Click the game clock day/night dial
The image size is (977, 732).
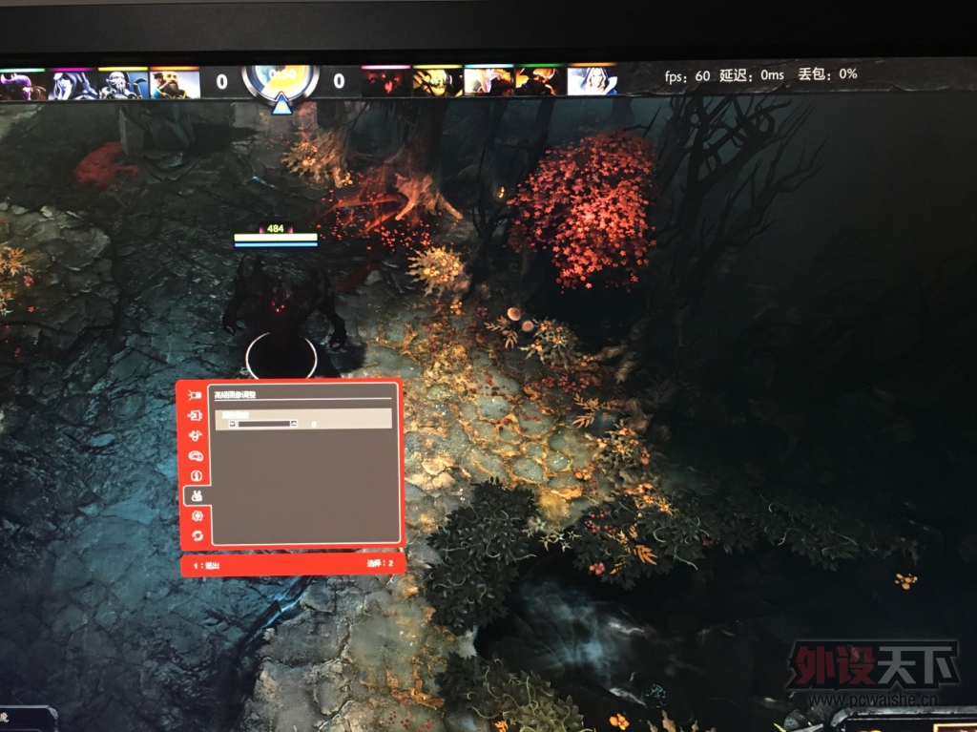point(281,80)
